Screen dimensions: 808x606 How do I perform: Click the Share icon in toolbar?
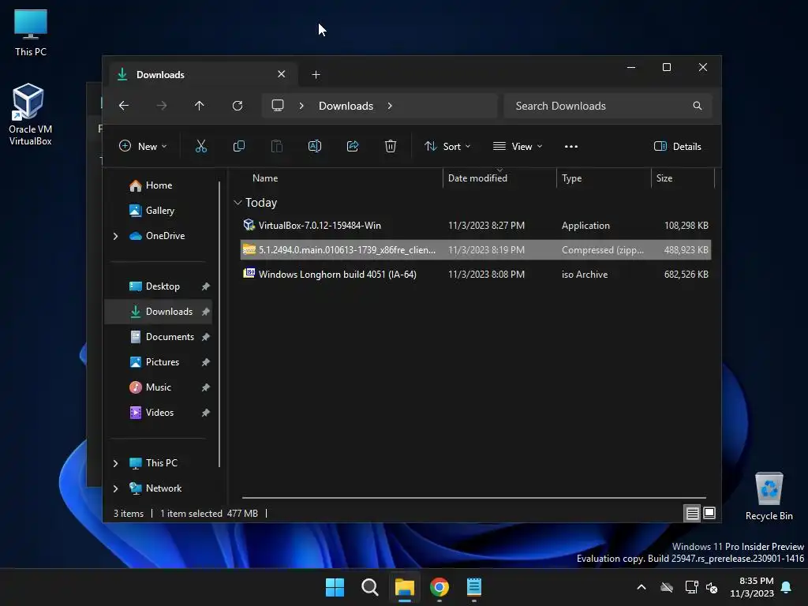(x=353, y=146)
